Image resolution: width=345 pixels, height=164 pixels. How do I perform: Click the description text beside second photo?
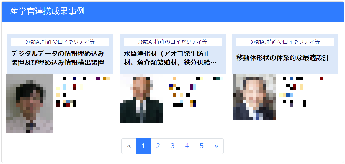coord(196,92)
